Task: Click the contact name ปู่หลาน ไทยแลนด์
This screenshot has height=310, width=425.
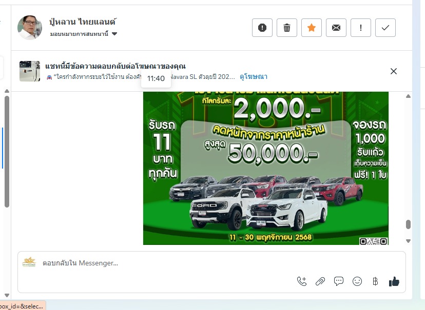Action: click(83, 22)
